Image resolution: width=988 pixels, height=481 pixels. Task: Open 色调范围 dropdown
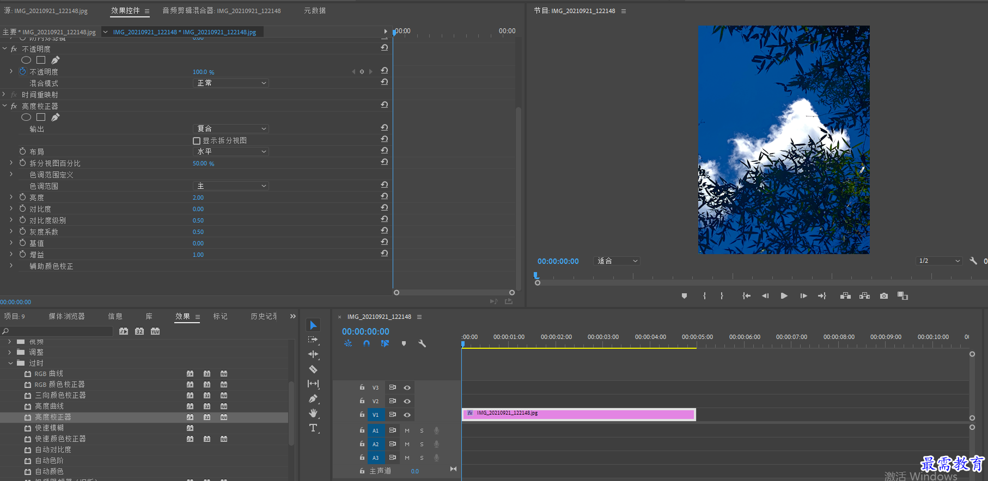[231, 186]
